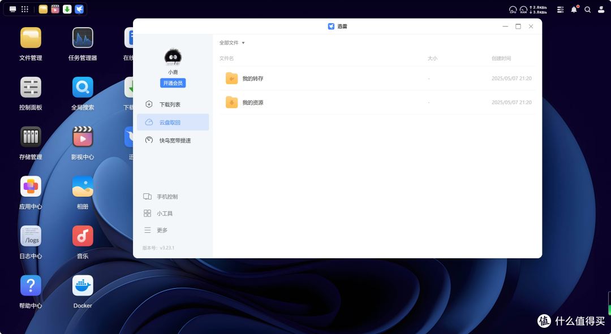Launch Docker desktop app
Image resolution: width=611 pixels, height=334 pixels.
(83, 285)
